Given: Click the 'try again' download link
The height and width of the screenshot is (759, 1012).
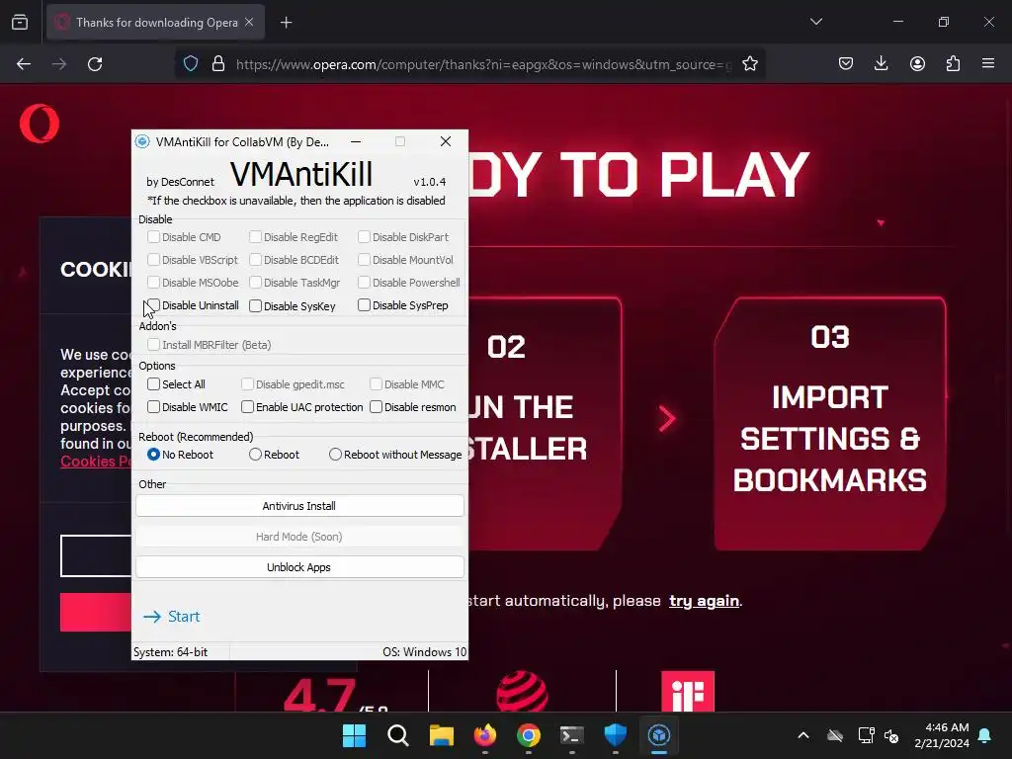Looking at the screenshot, I should click(x=704, y=601).
